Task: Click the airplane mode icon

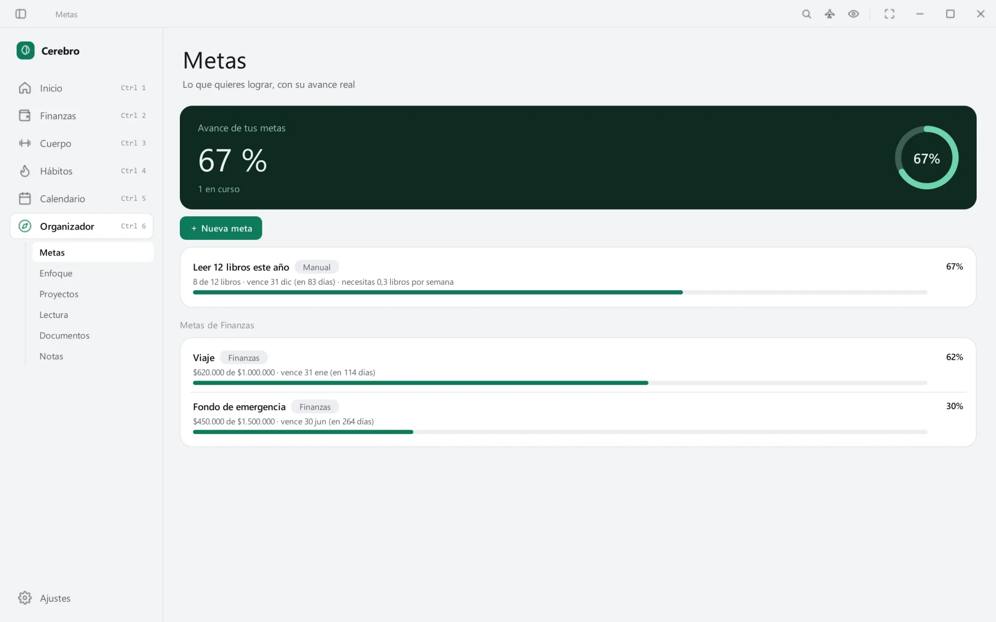Action: tap(829, 14)
